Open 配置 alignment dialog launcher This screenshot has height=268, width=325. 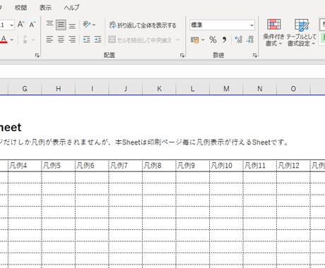182,56
